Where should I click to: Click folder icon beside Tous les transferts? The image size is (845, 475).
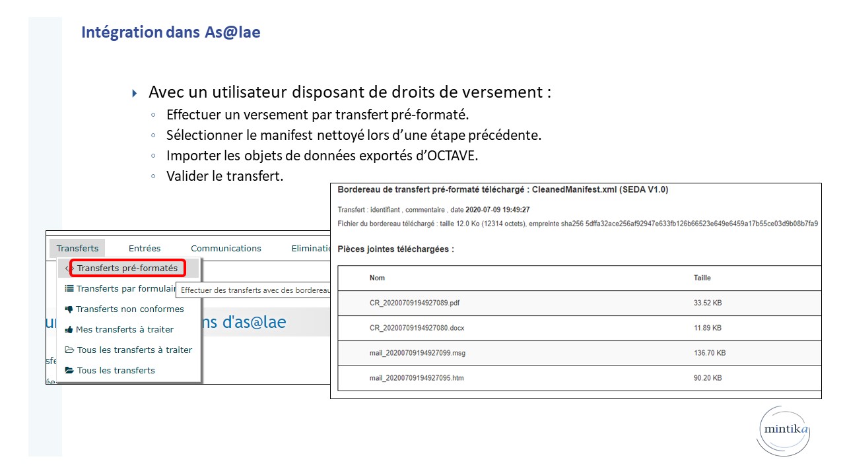coord(69,371)
